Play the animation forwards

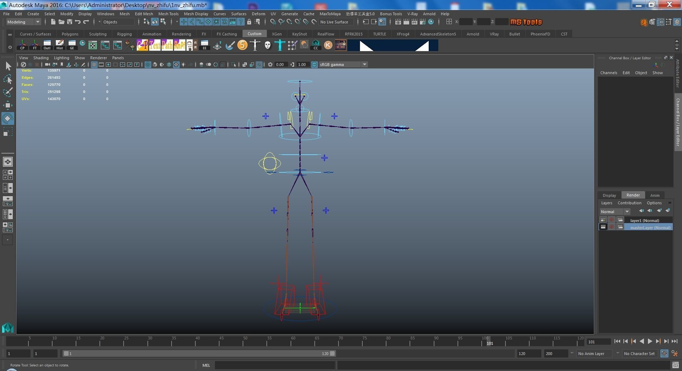pos(650,342)
